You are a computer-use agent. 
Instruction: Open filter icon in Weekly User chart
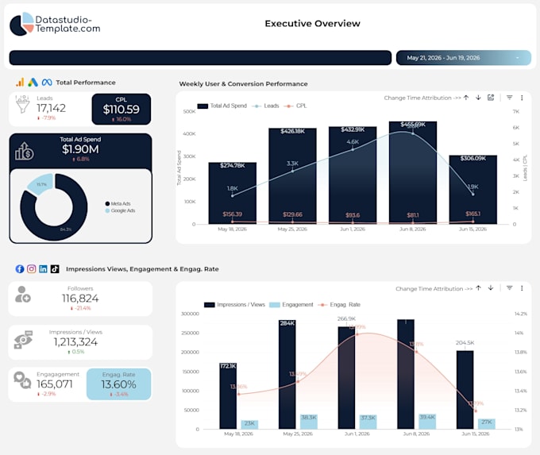click(509, 98)
